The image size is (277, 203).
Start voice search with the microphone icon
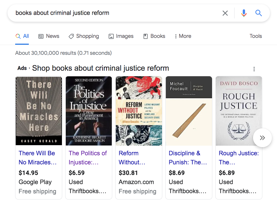[x=244, y=13]
